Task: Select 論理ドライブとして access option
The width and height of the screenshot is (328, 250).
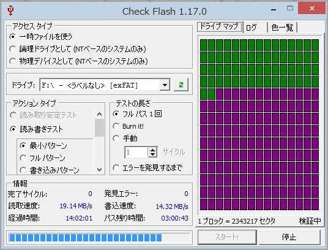Action: 78,49
